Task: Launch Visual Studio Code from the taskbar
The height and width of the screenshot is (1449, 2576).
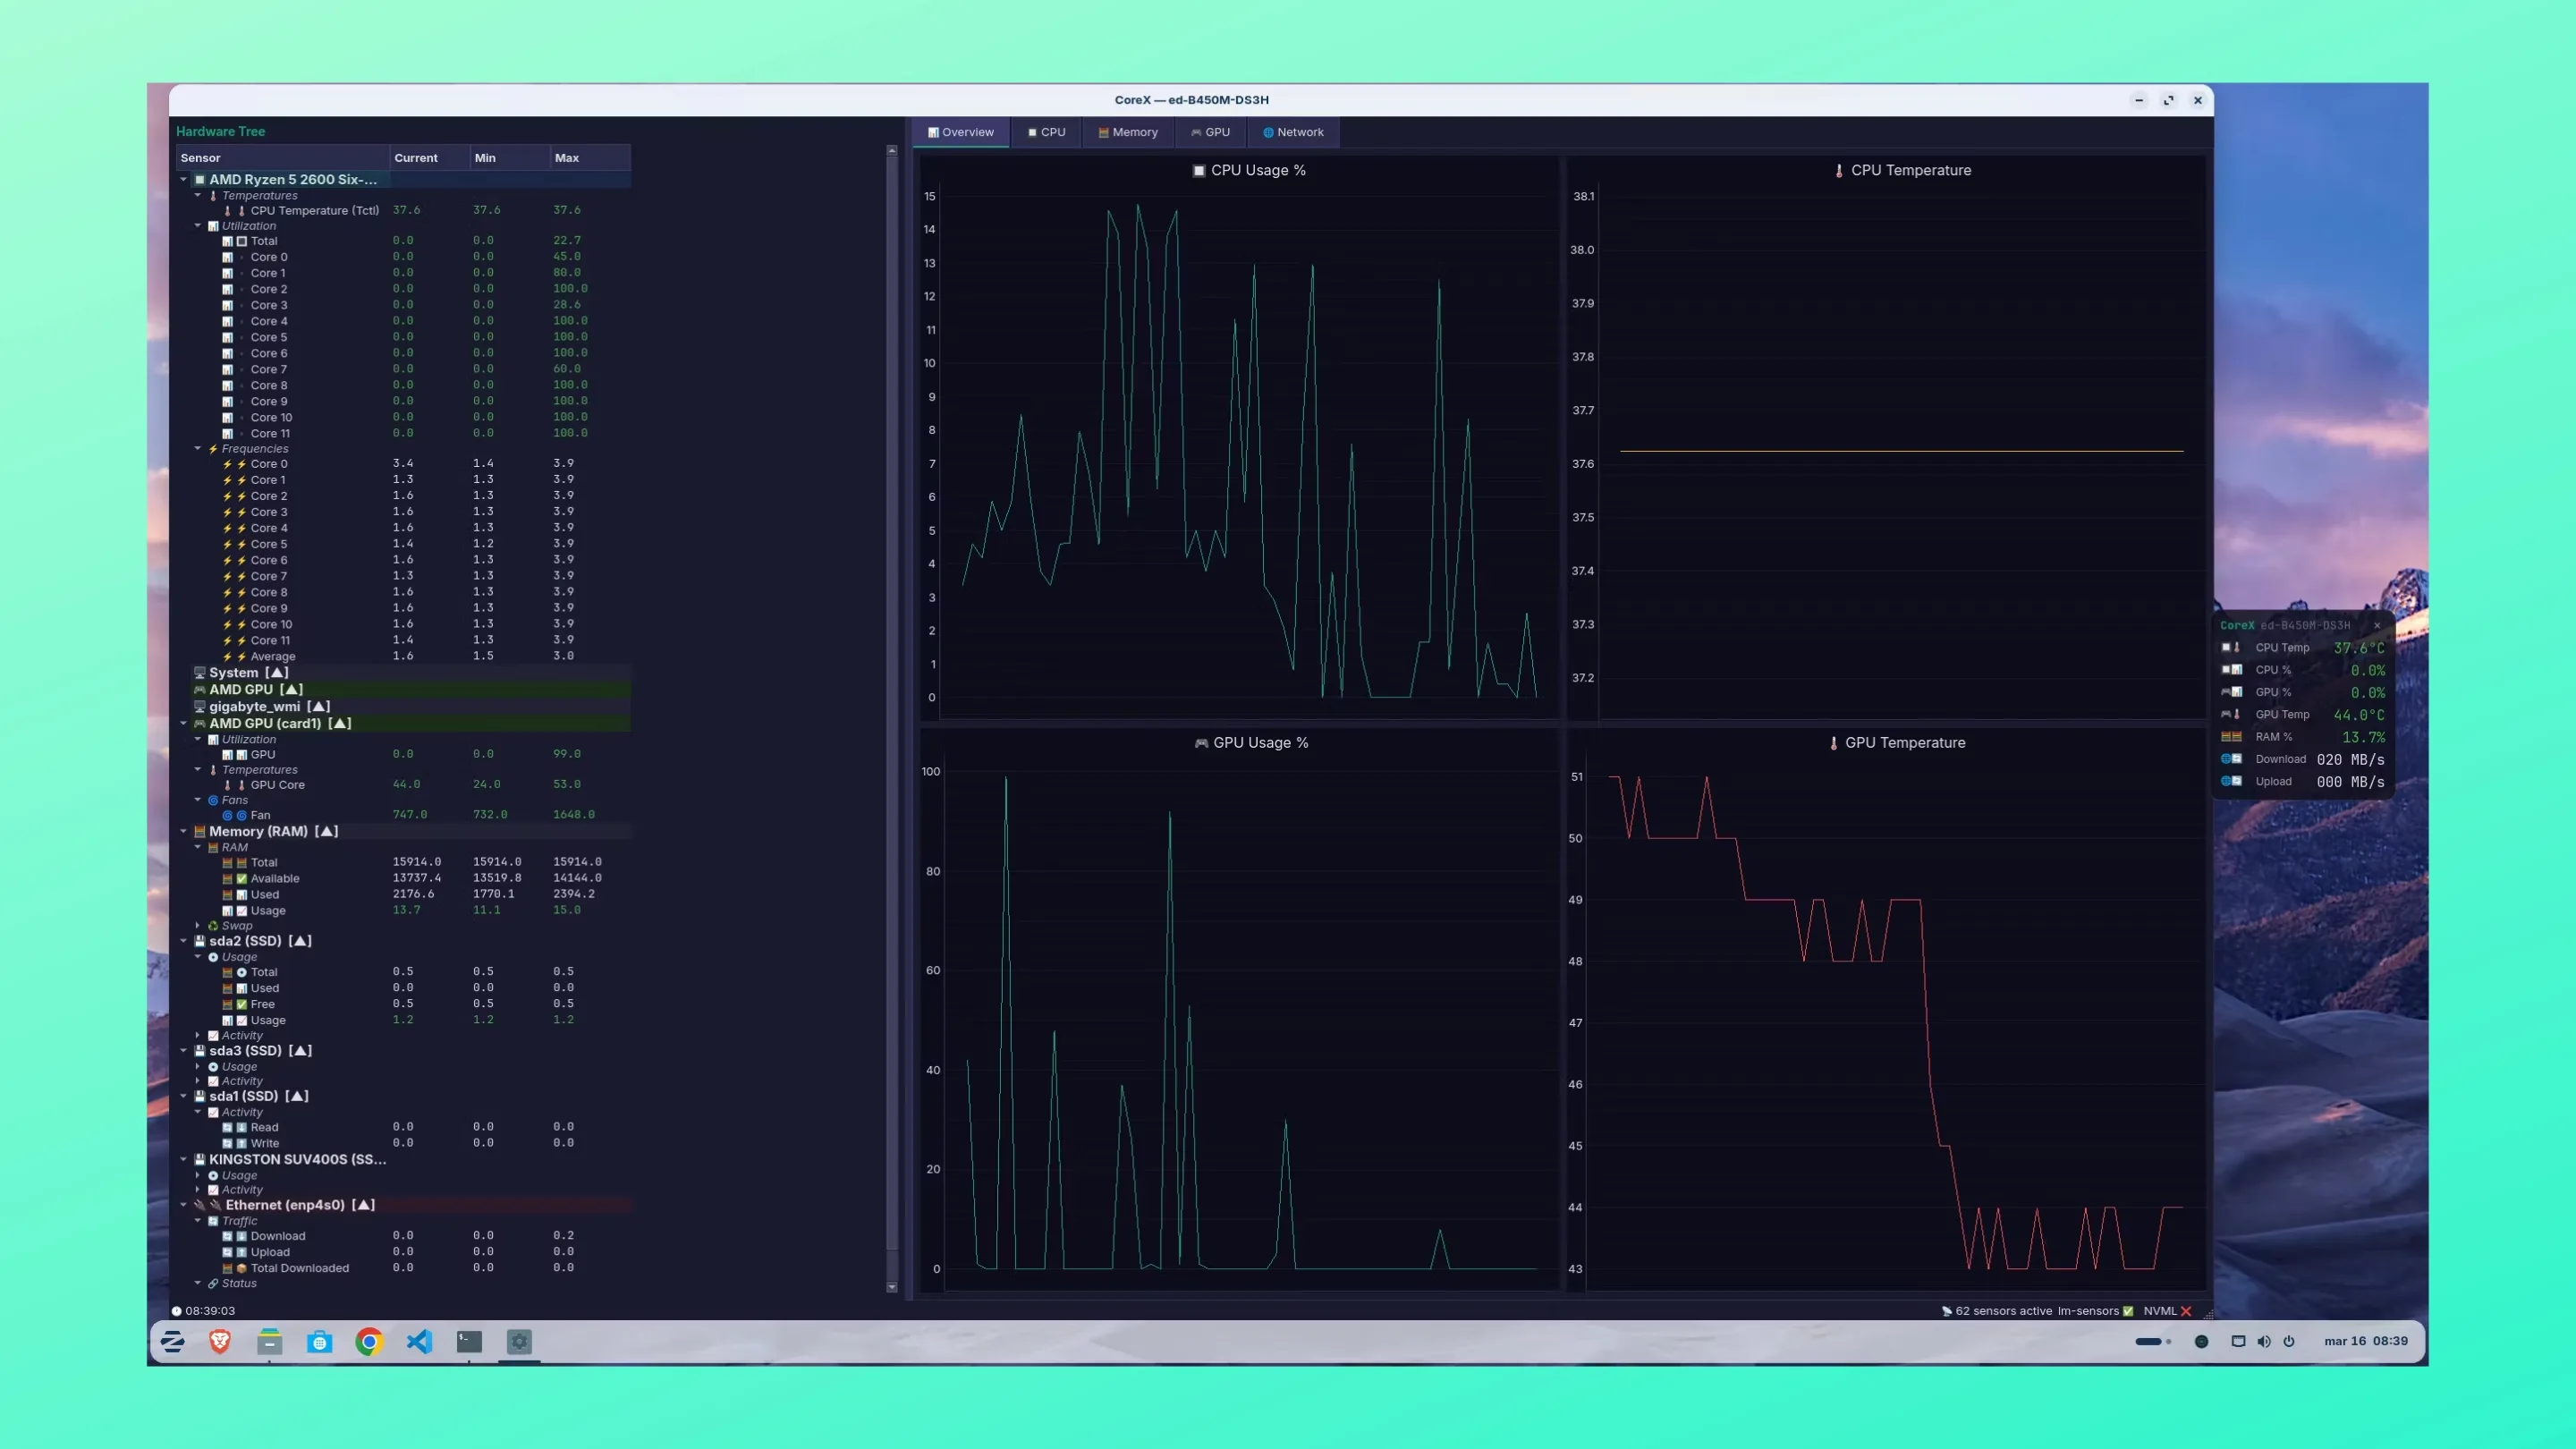Action: point(419,1341)
